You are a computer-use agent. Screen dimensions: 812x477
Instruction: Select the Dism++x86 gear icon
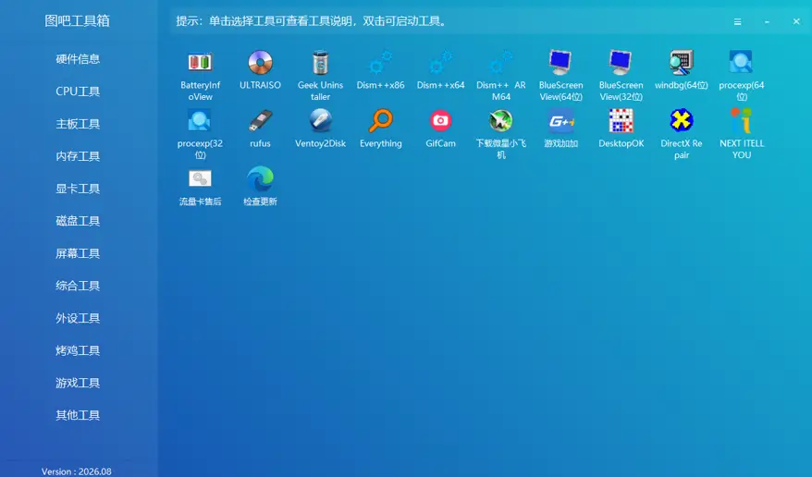click(381, 63)
